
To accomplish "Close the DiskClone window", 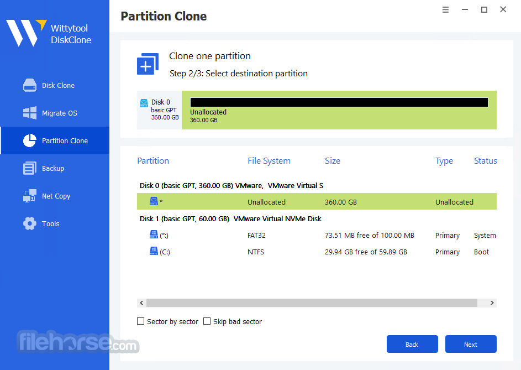I will click(503, 9).
